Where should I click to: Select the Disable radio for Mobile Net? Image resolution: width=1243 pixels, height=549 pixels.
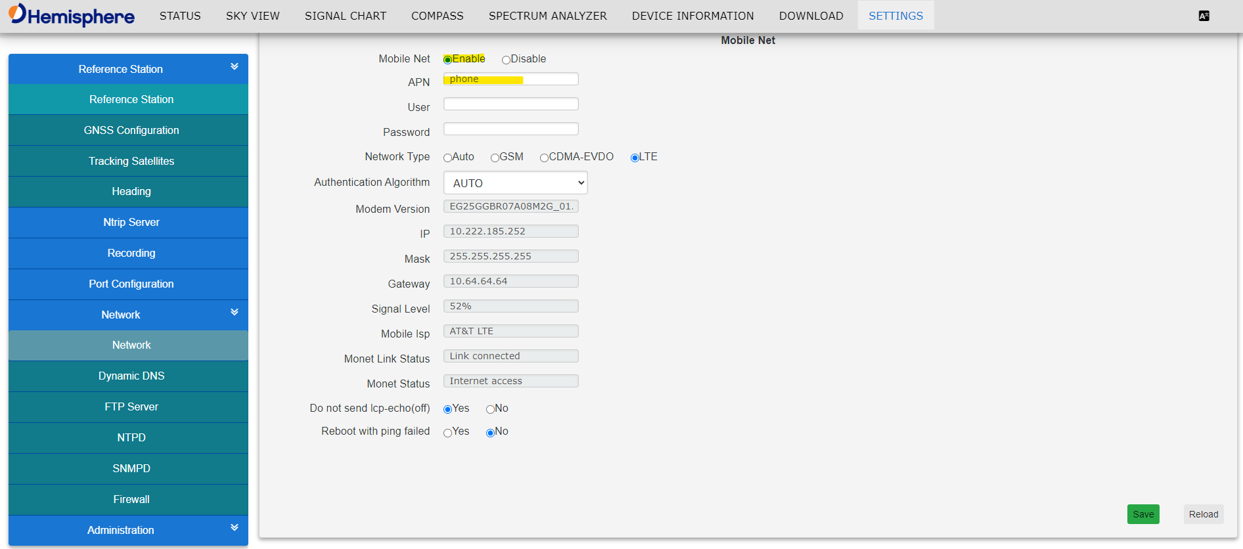[506, 60]
